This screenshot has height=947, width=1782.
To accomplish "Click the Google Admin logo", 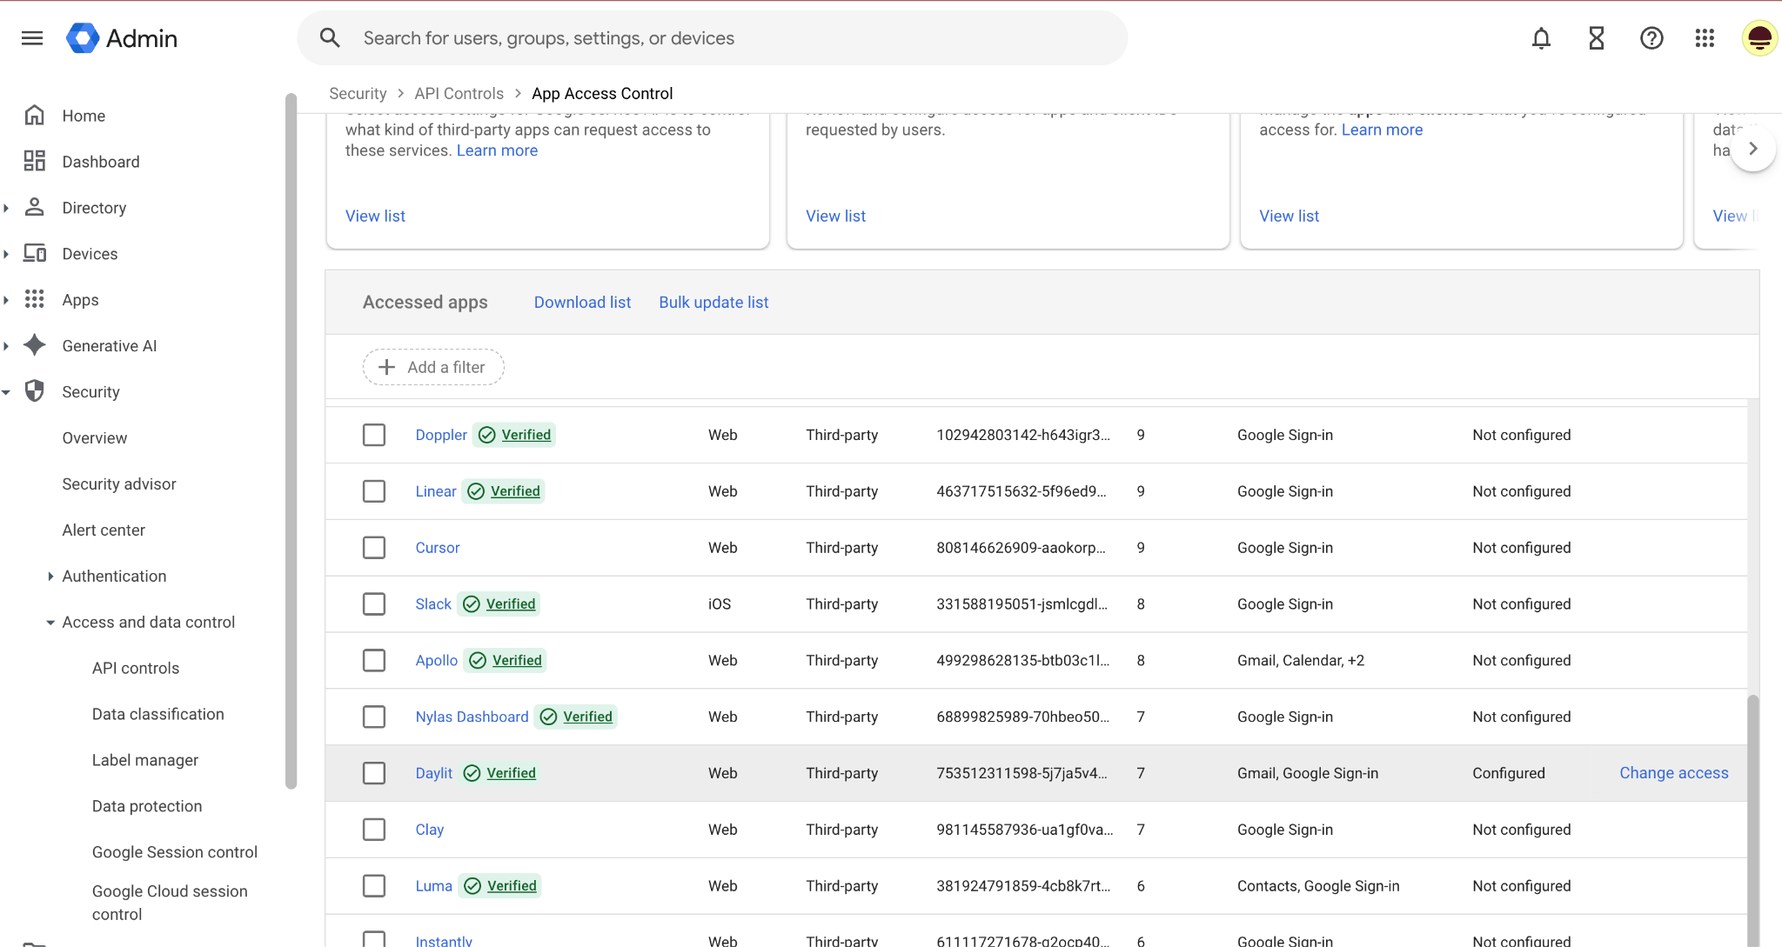I will (x=122, y=38).
